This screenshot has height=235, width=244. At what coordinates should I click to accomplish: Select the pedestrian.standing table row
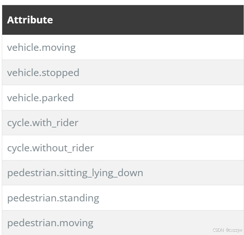click(x=123, y=198)
